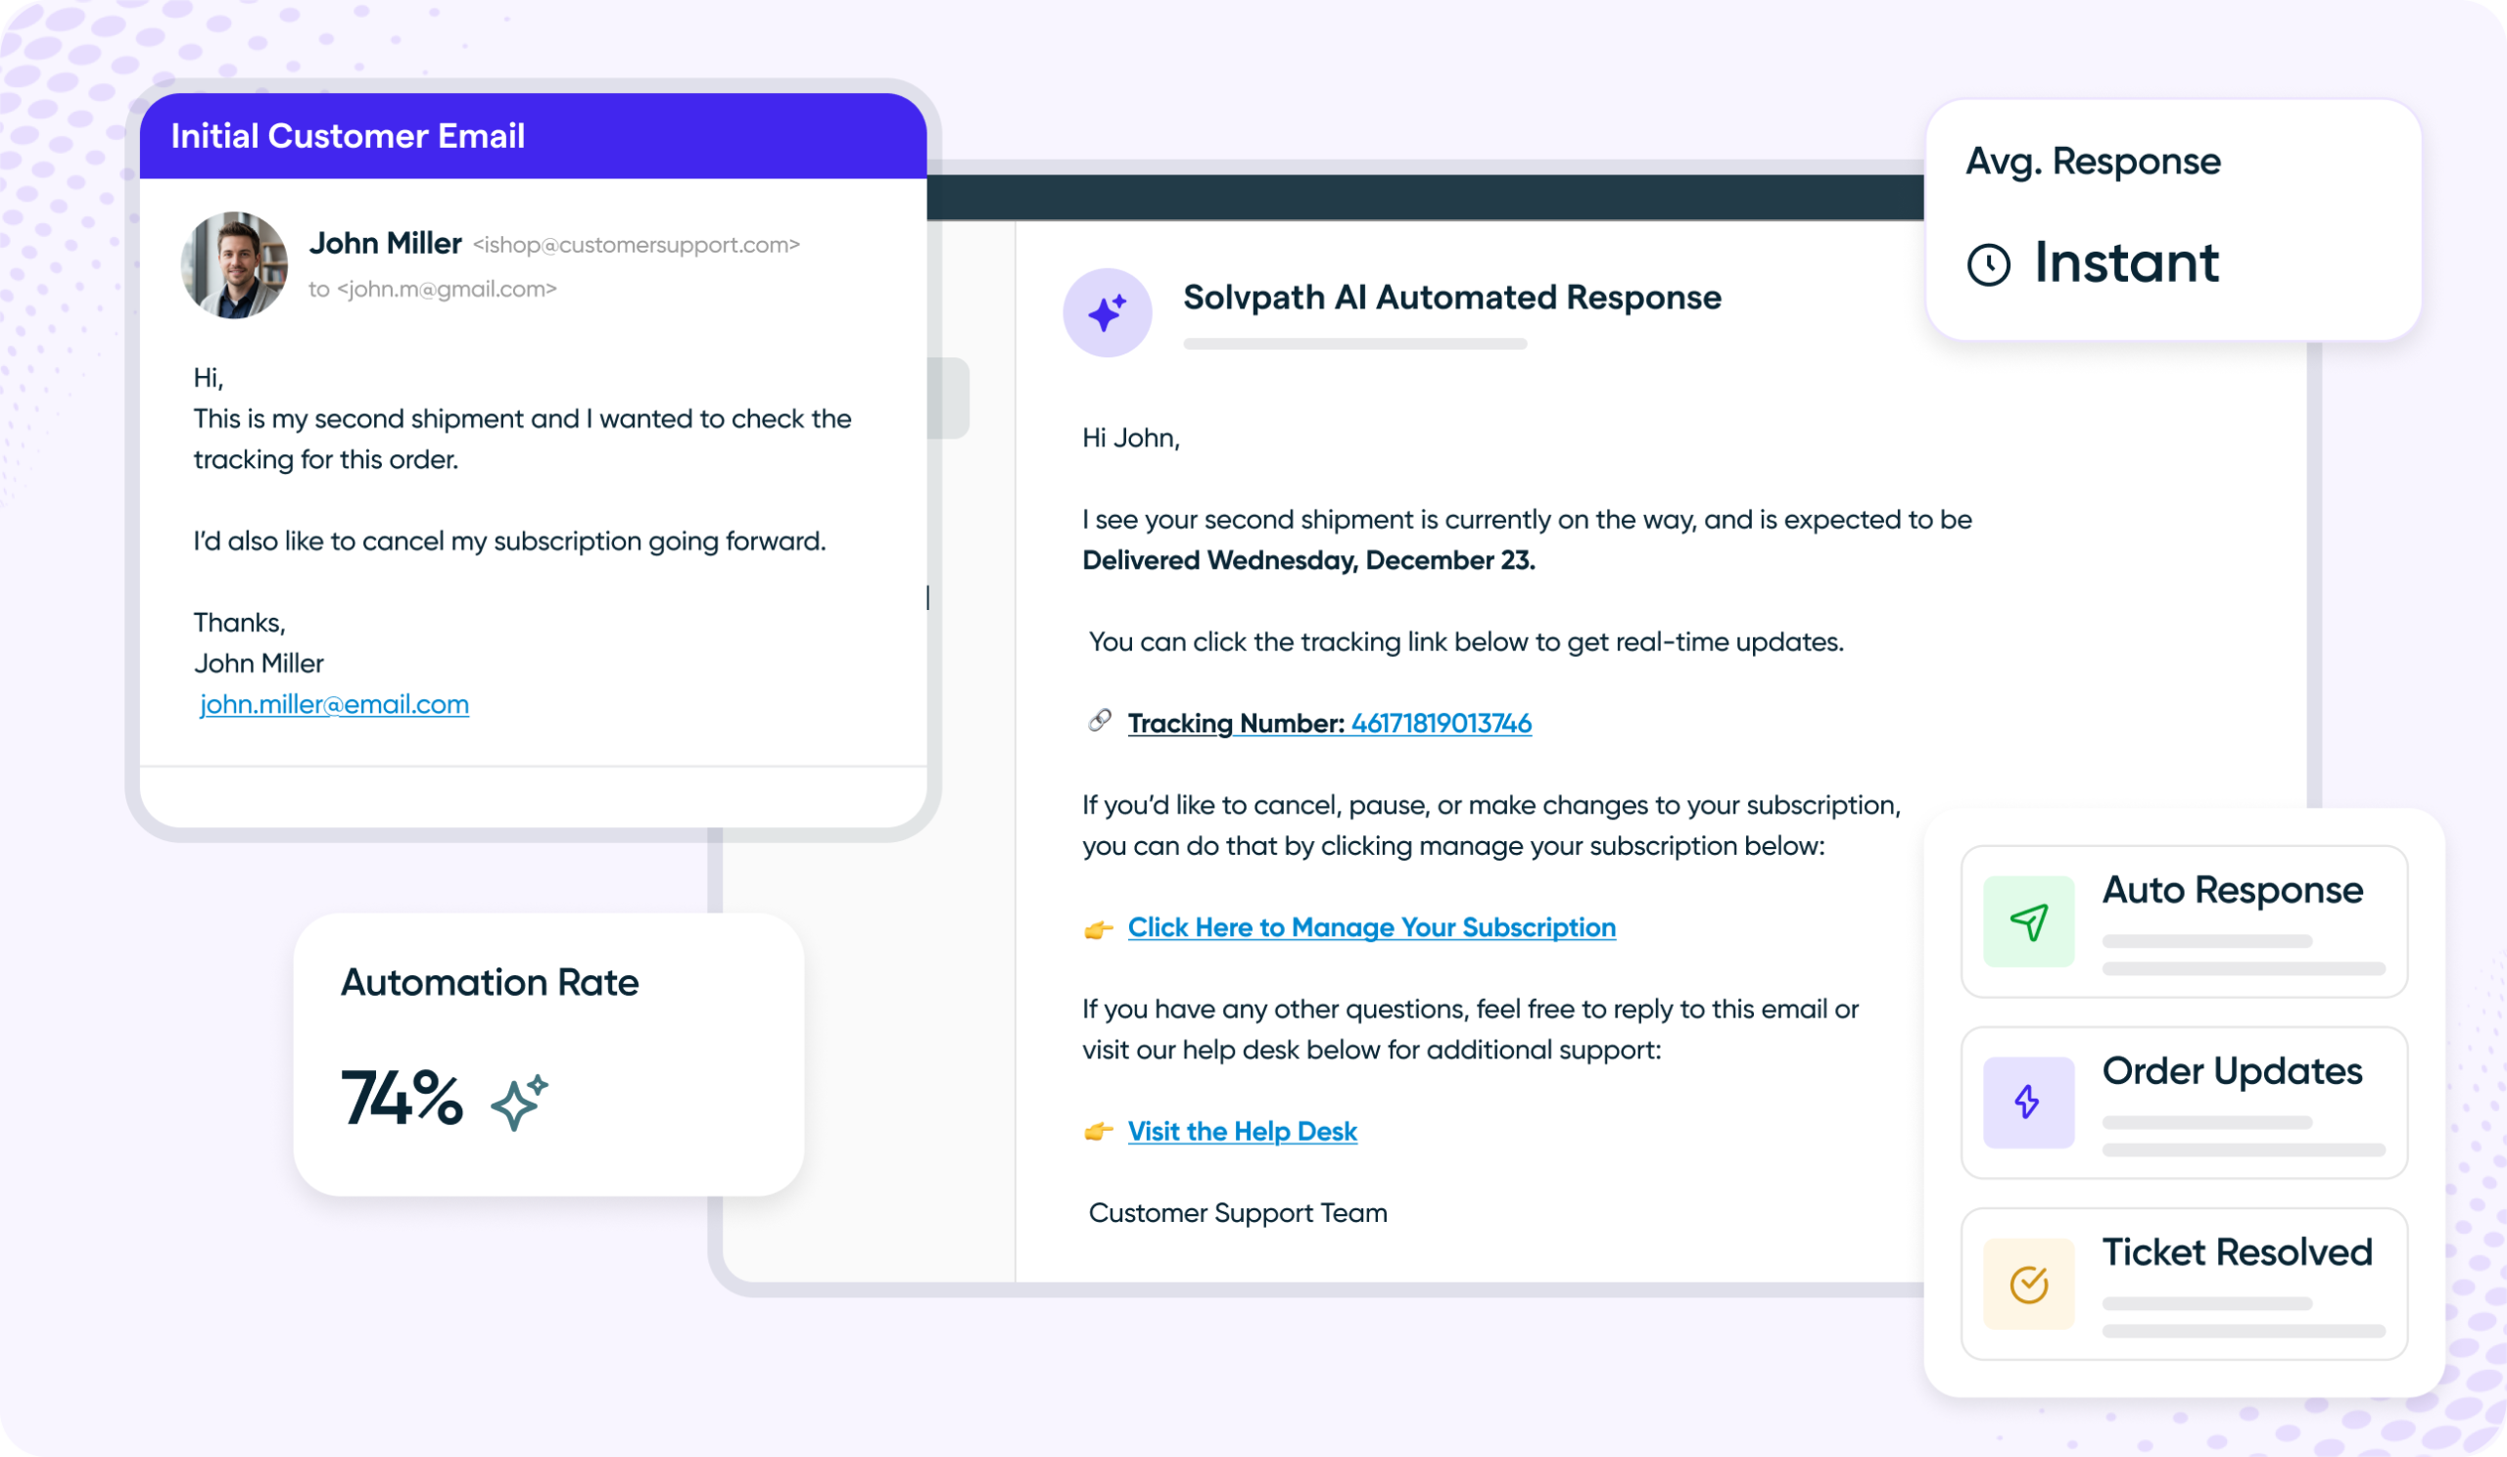Click the yellow checkmark Ticket Resolved icon
2507x1457 pixels.
coord(2027,1283)
